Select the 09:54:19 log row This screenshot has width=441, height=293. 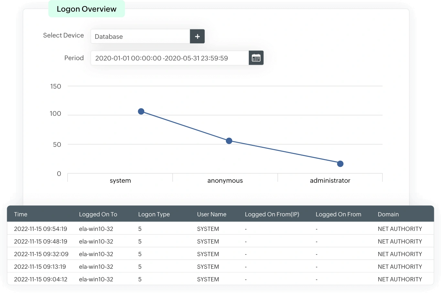[220, 229]
